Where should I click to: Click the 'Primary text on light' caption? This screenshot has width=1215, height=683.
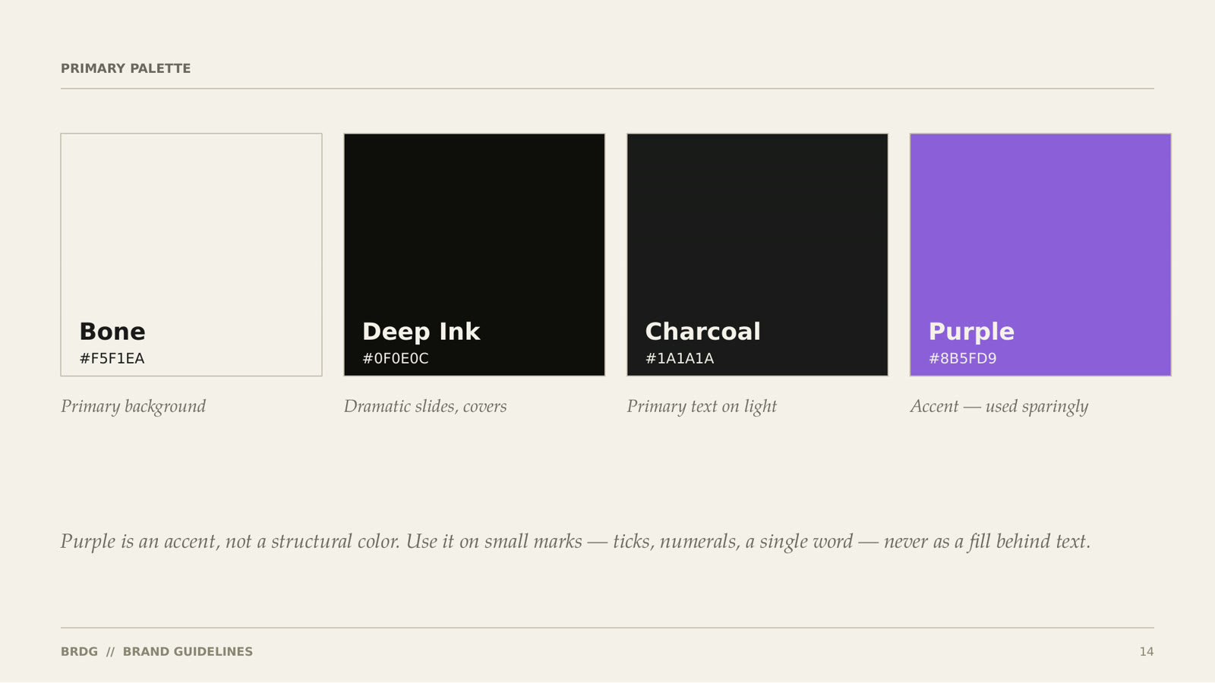point(702,407)
